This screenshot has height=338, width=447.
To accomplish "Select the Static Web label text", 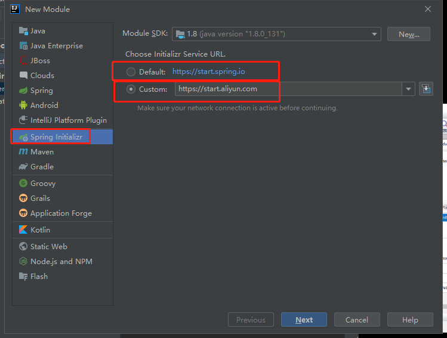I will tap(49, 247).
